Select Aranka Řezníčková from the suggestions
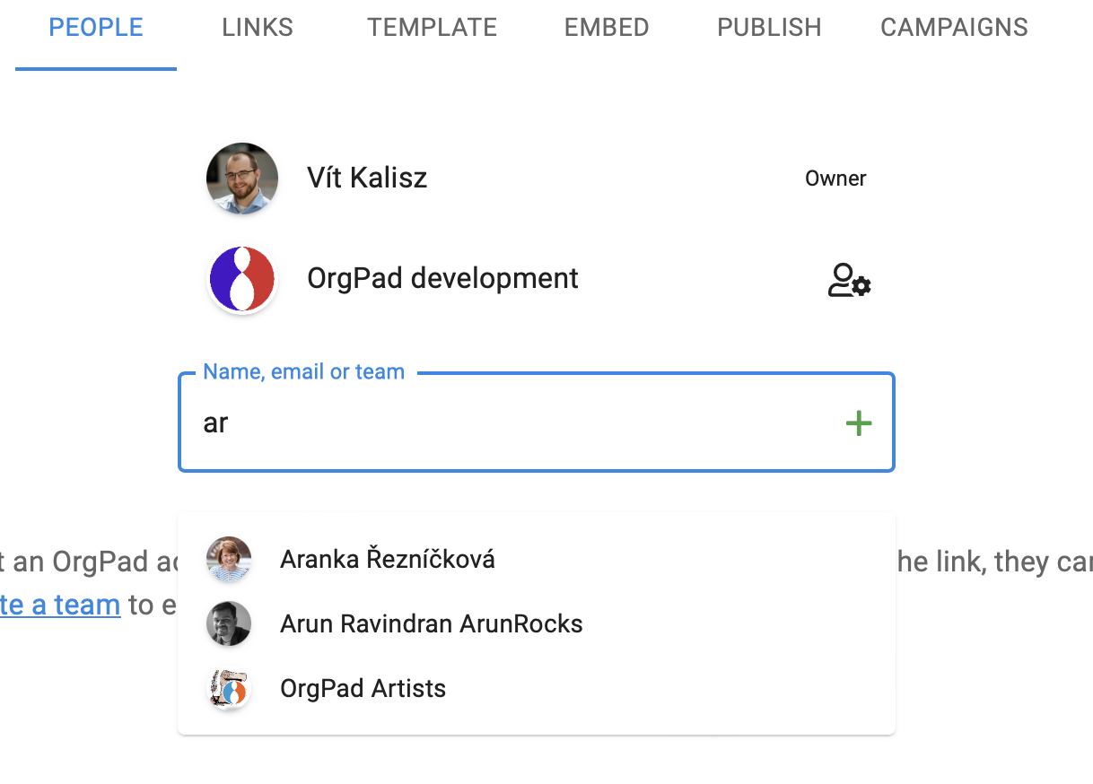This screenshot has height=784, width=1093. click(x=387, y=560)
